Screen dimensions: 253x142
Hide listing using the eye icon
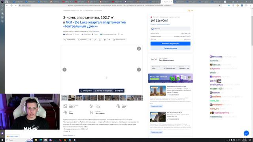[109, 39]
